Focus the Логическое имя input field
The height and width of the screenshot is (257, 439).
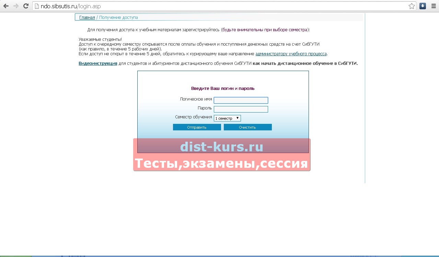click(241, 100)
